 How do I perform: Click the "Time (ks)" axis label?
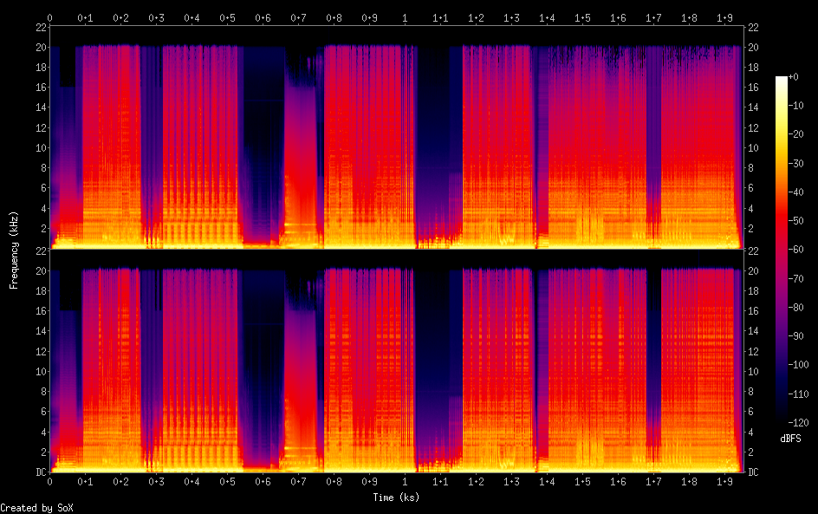(x=394, y=498)
